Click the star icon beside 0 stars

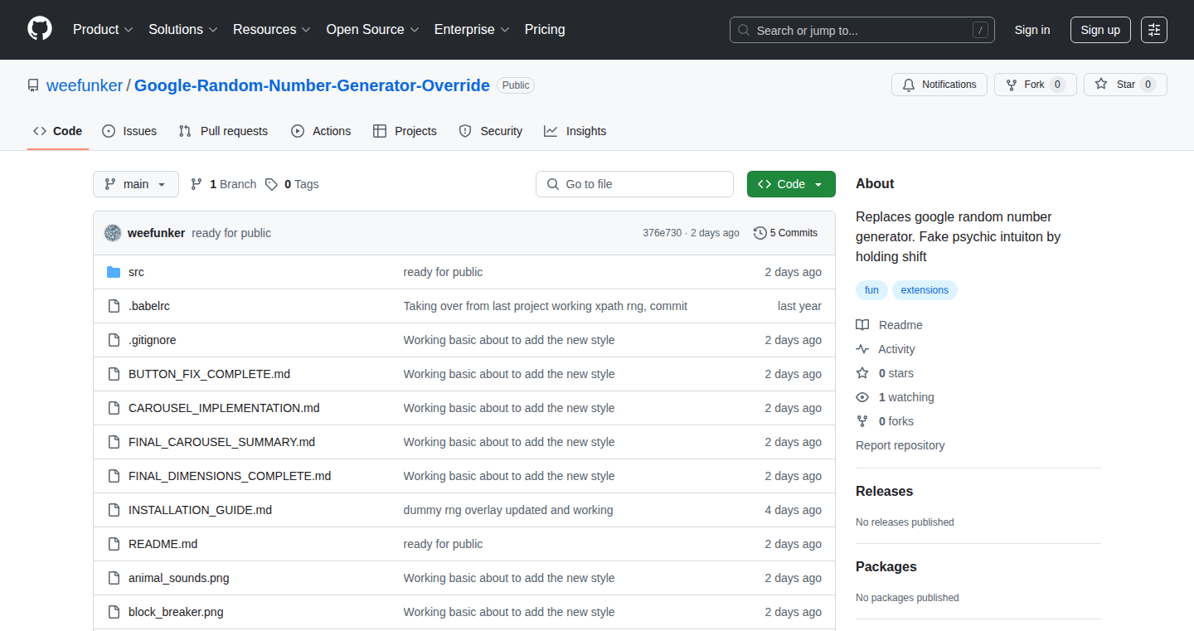coord(862,373)
